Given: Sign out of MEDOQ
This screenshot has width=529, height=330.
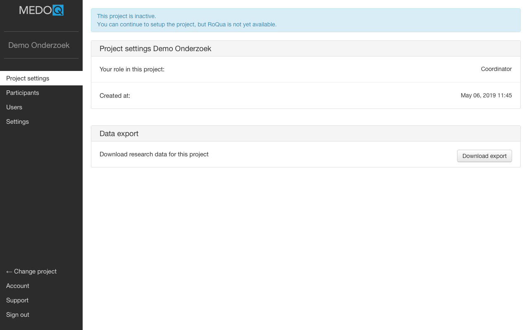Looking at the screenshot, I should click(18, 315).
